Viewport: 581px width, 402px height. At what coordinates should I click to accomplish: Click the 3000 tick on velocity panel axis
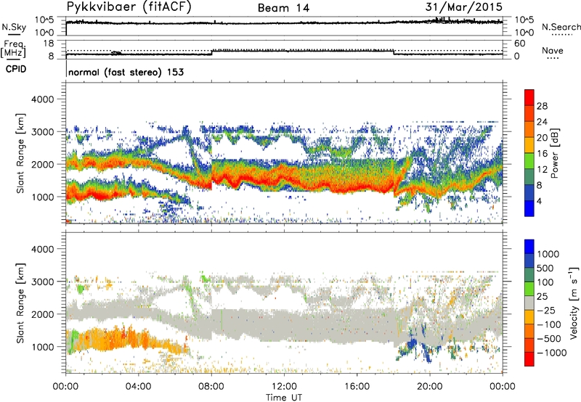pos(43,282)
